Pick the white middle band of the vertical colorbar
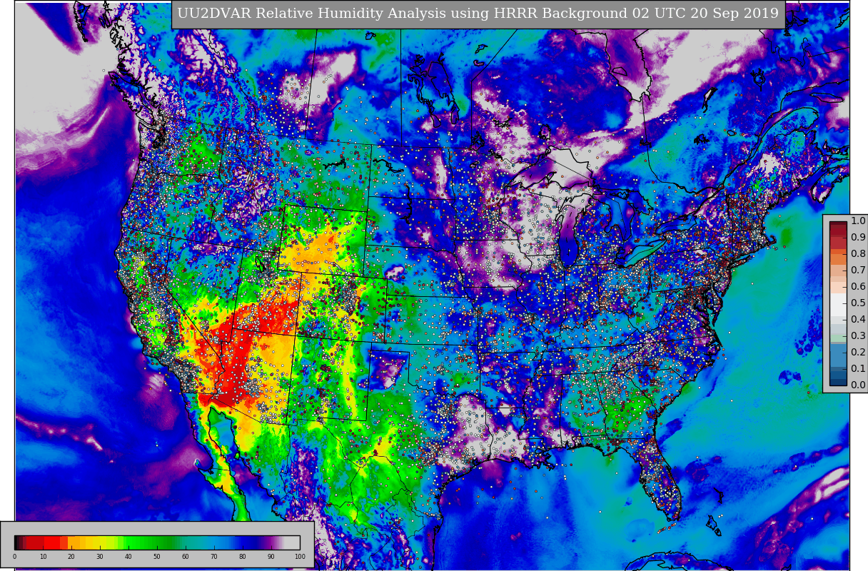This screenshot has width=868, height=571. pos(838,305)
